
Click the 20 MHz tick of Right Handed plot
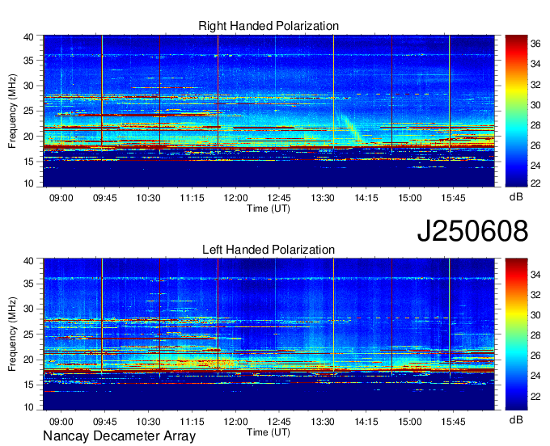[x=28, y=137]
